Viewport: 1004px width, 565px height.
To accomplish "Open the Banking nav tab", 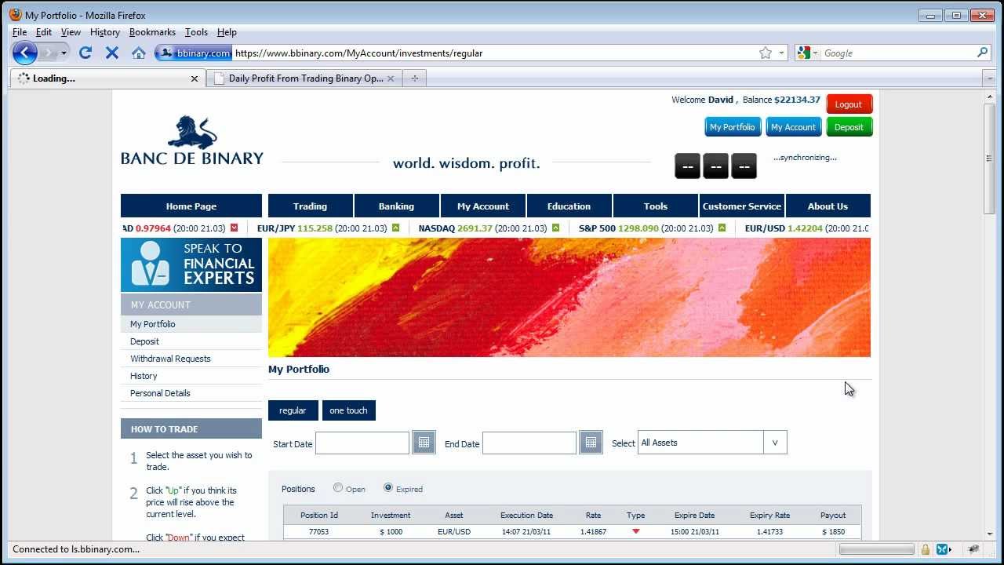I will (x=396, y=206).
